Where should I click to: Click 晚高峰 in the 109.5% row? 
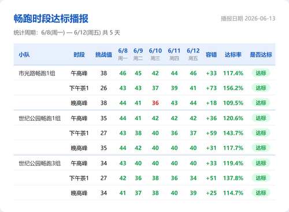pos(79,103)
